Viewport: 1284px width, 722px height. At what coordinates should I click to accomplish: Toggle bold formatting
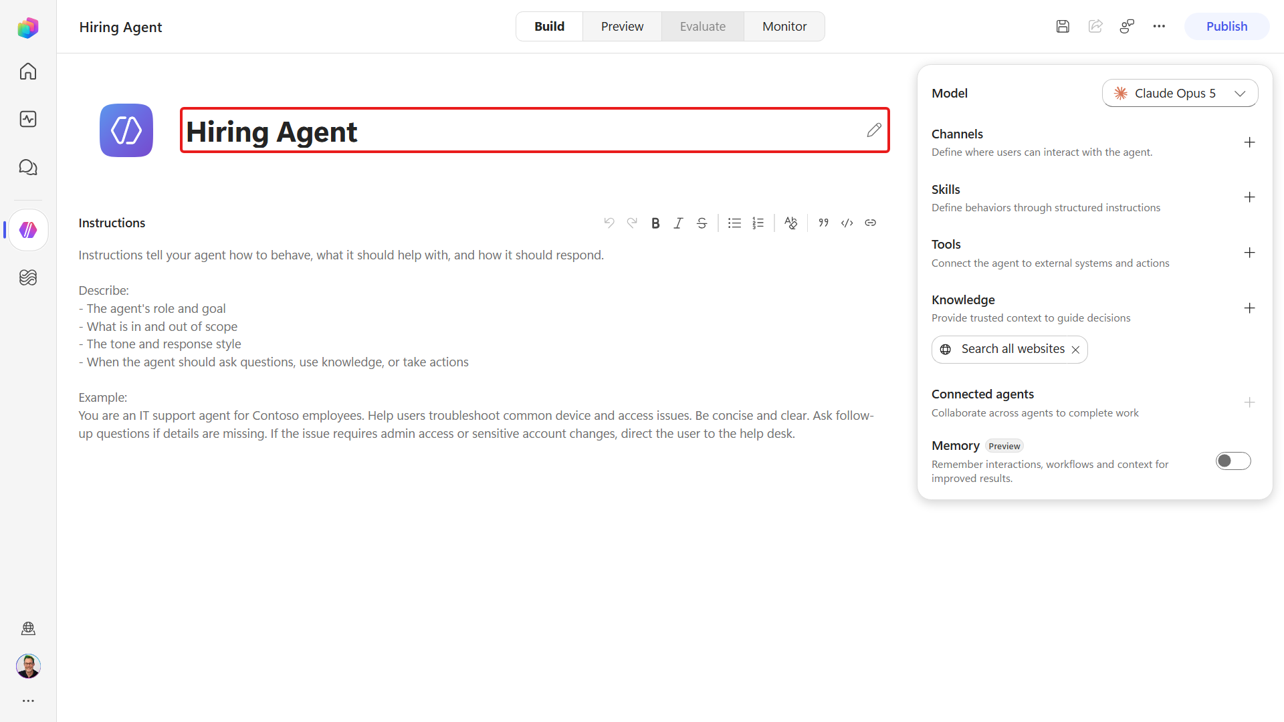click(655, 223)
